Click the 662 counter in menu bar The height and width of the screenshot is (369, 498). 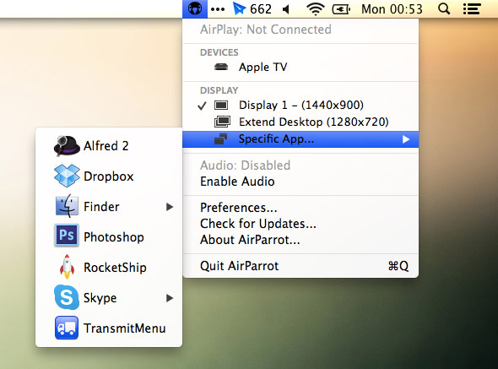click(x=261, y=9)
